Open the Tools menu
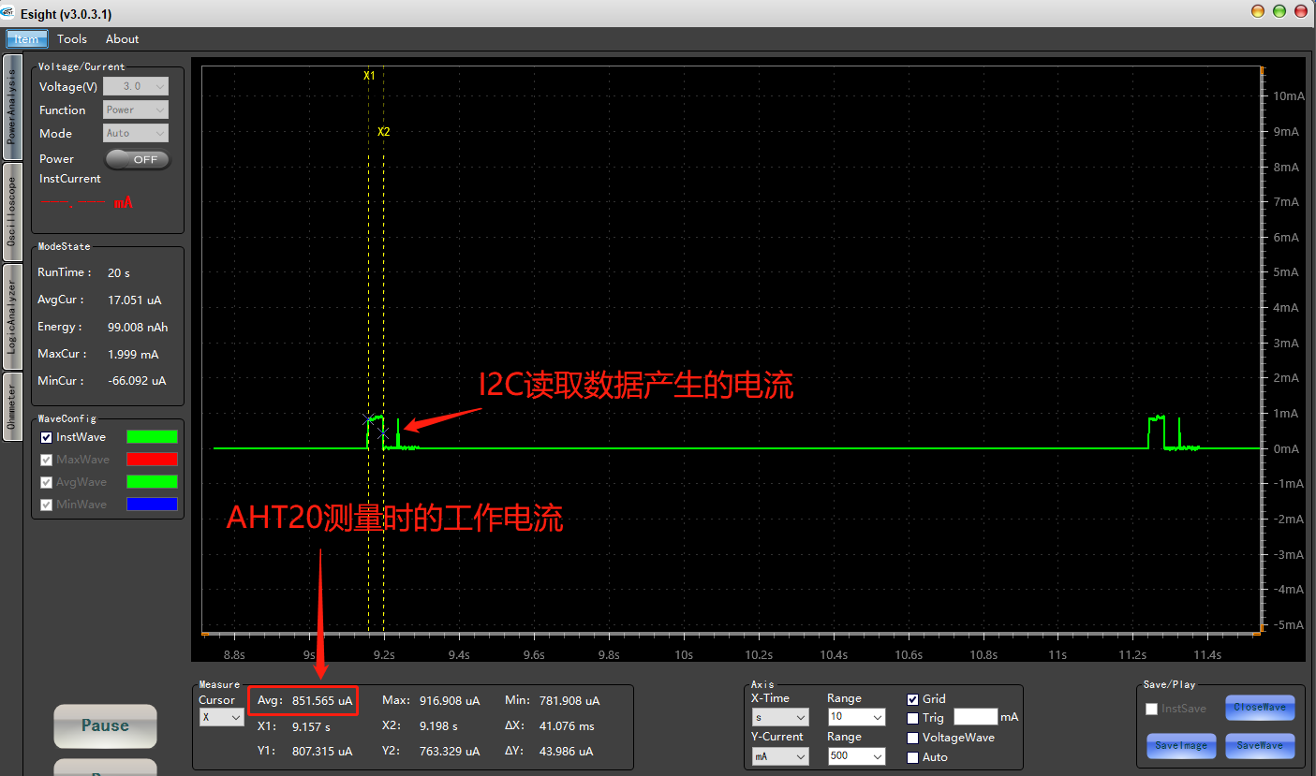The height and width of the screenshot is (776, 1316). [x=71, y=39]
